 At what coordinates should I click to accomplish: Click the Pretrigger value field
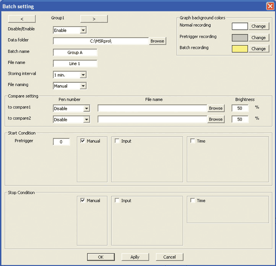click(x=61, y=142)
